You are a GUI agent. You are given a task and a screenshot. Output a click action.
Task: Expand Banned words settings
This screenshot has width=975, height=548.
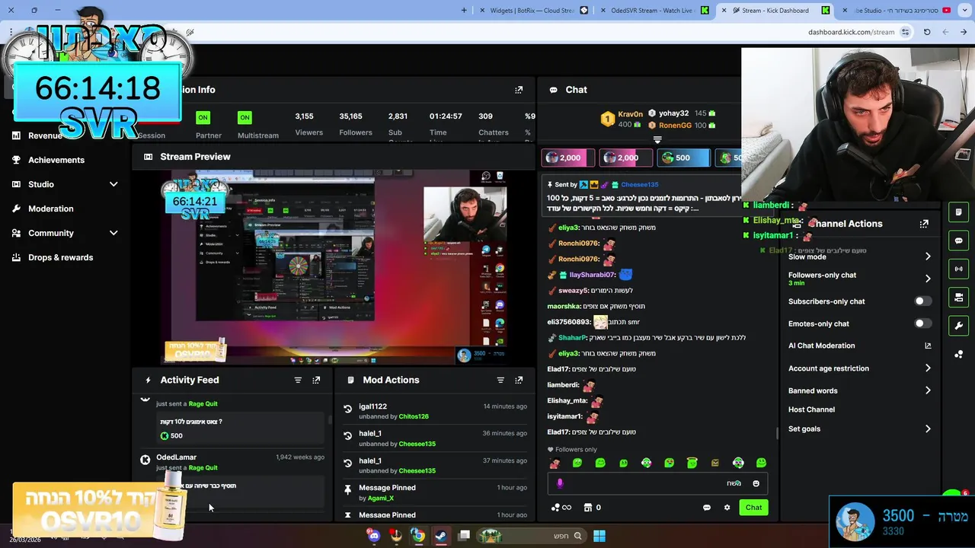click(928, 390)
